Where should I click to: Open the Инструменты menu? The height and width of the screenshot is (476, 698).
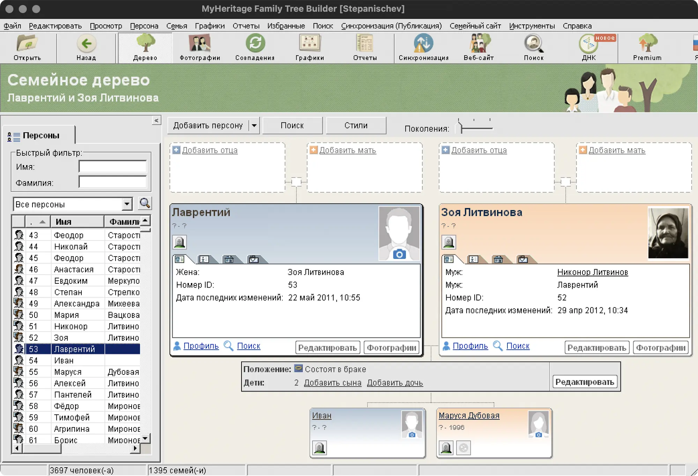pyautogui.click(x=532, y=26)
